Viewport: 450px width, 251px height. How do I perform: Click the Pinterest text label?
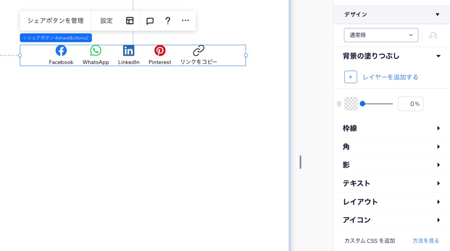160,62
